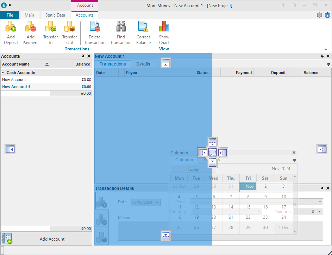Open the Static Data tab

click(55, 15)
